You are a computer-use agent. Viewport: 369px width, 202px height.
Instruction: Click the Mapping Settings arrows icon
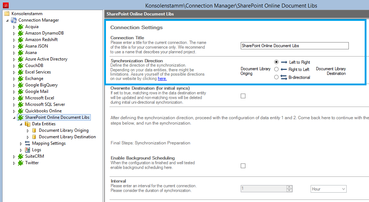tap(27, 143)
